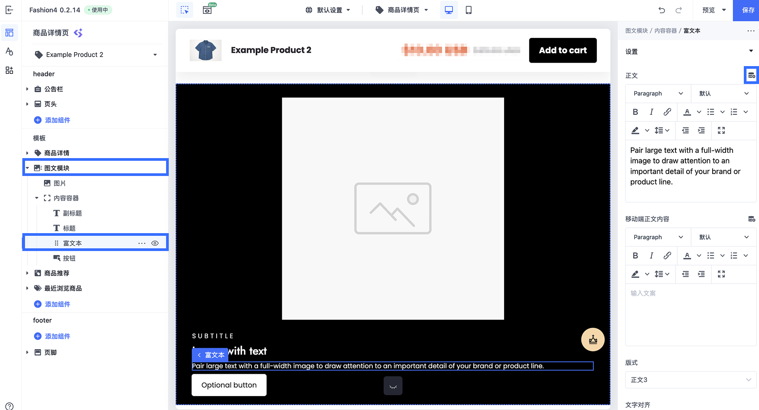
Task: Open the 商品详情页 page selector dropdown
Action: (402, 10)
